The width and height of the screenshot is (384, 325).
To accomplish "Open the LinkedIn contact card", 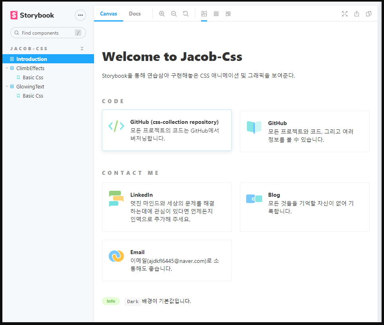I will point(167,207).
